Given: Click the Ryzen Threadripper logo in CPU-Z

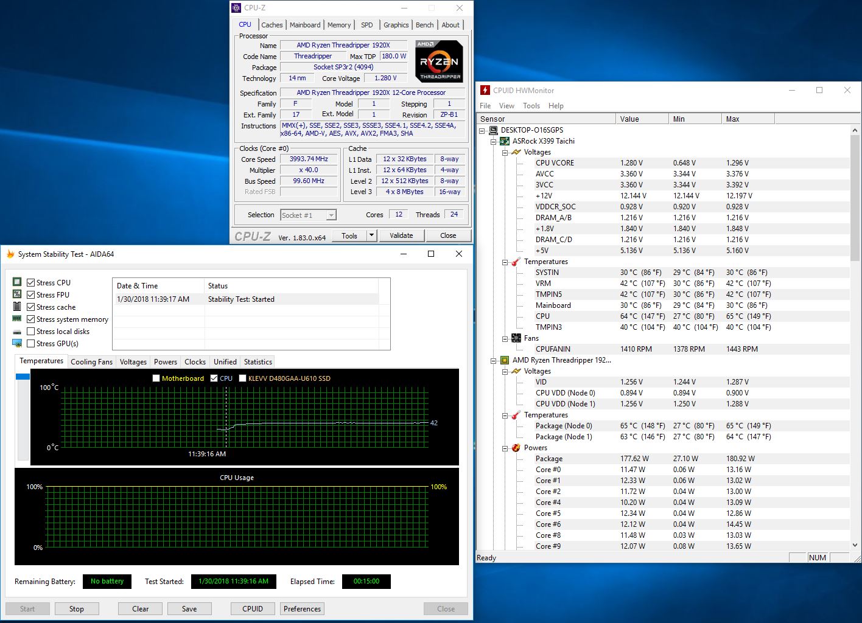Looking at the screenshot, I should (x=439, y=61).
